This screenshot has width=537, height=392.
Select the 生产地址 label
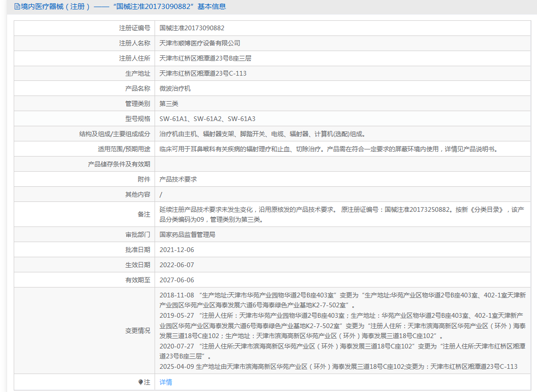[138, 73]
